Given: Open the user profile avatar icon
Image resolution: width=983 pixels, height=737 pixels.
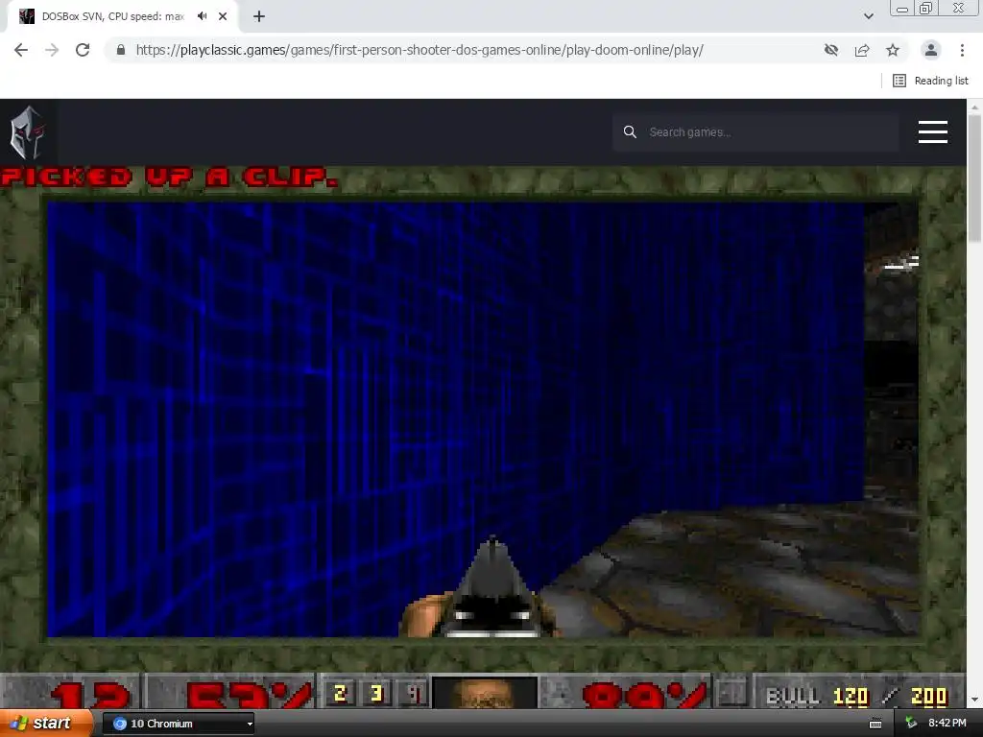Looking at the screenshot, I should (931, 50).
